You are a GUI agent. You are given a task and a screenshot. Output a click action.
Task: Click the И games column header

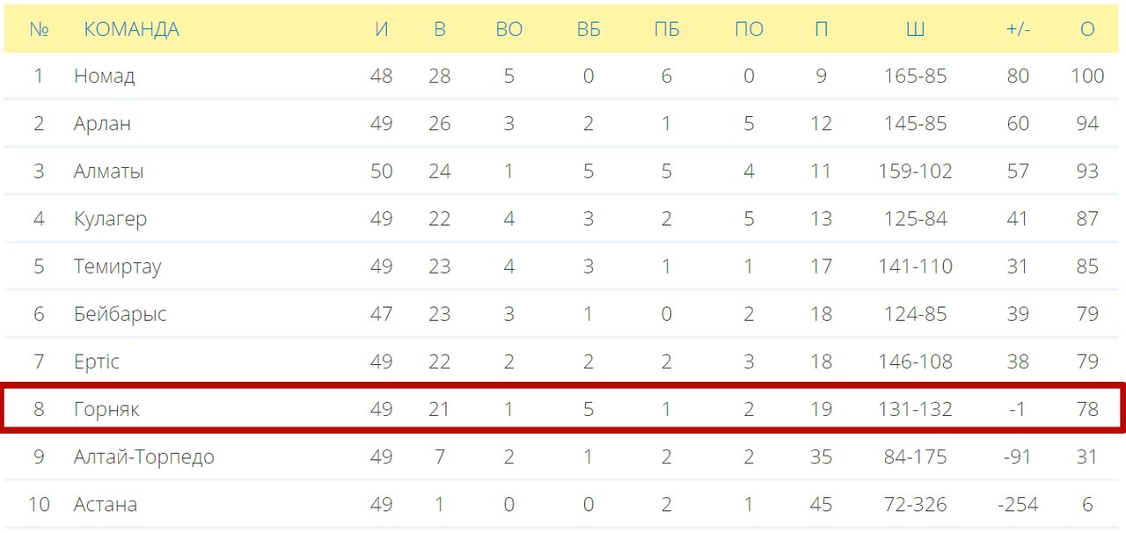pyautogui.click(x=381, y=29)
